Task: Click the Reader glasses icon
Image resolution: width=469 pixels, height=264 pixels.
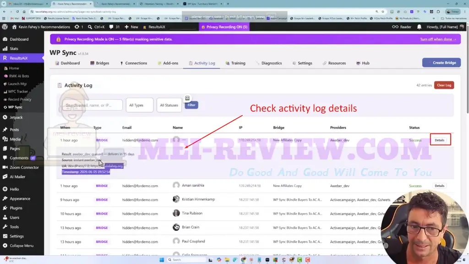Action: pos(395,27)
